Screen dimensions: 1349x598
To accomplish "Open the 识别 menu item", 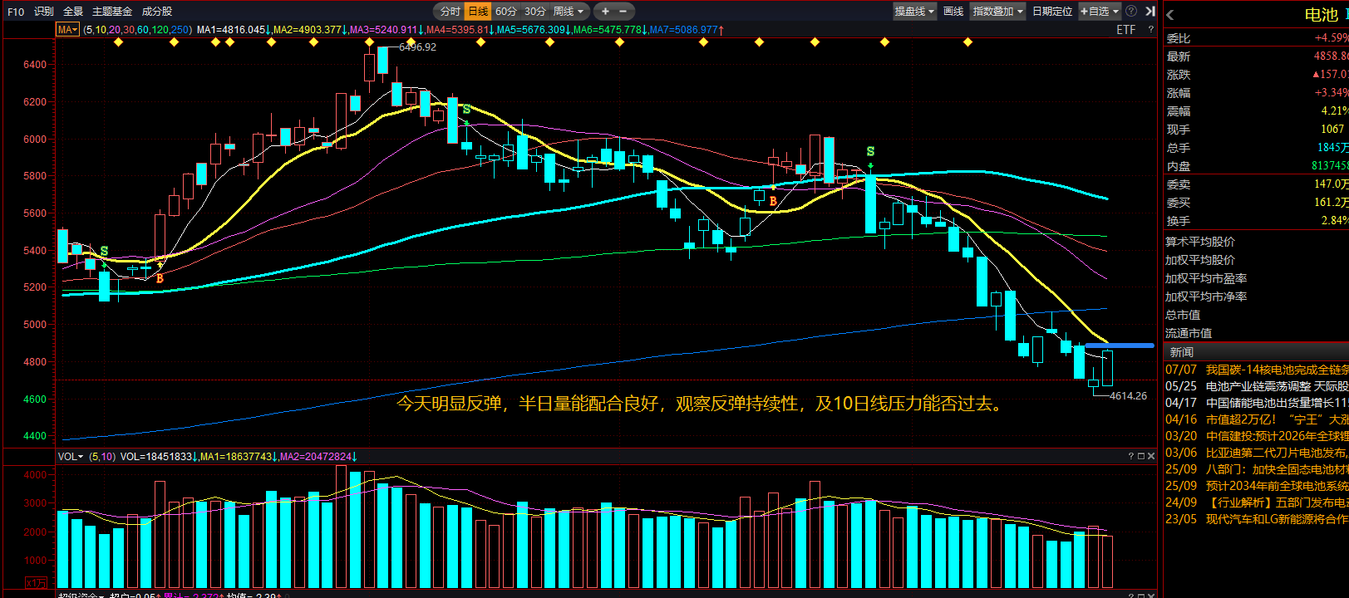I will [44, 12].
